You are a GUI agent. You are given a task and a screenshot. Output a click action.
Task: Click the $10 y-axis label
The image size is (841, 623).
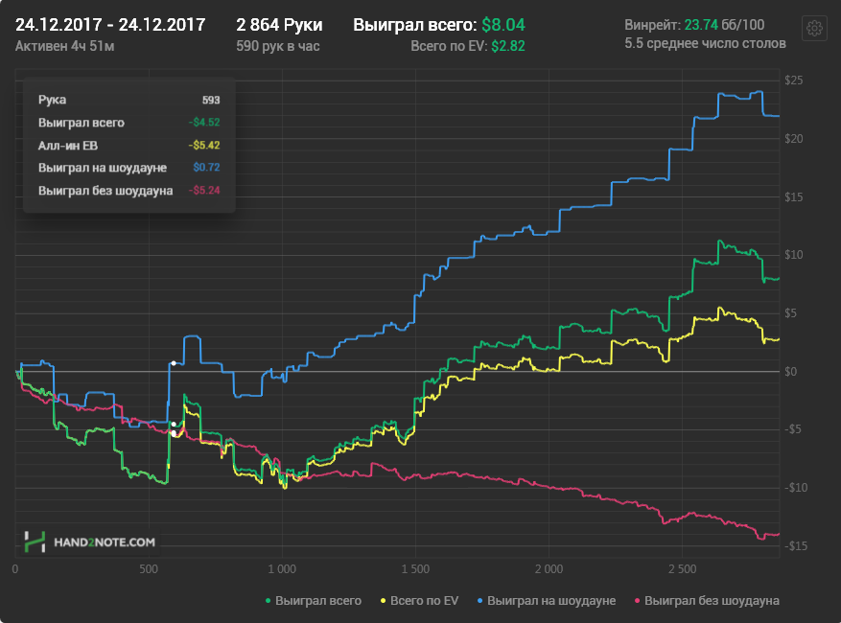(x=794, y=255)
